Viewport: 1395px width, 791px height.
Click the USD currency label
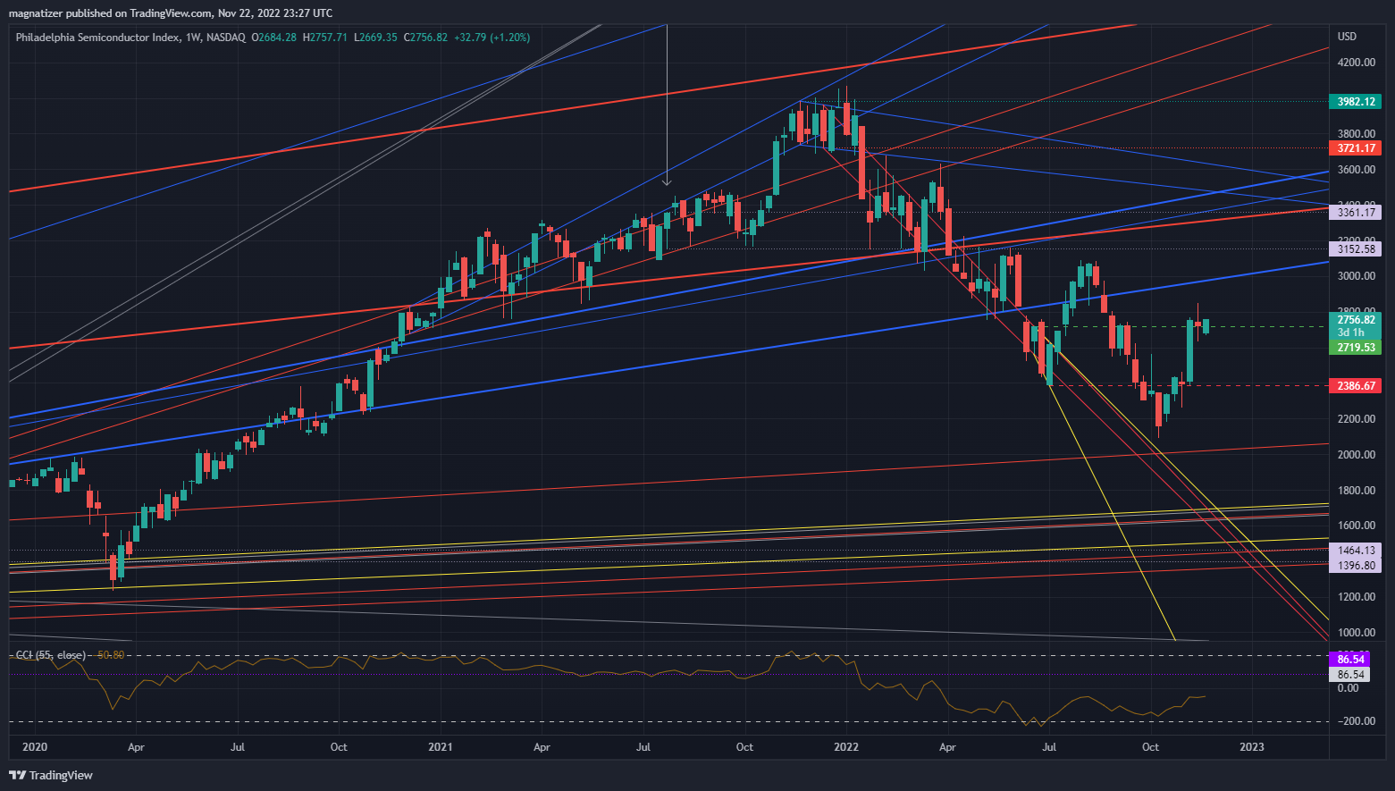[1347, 37]
